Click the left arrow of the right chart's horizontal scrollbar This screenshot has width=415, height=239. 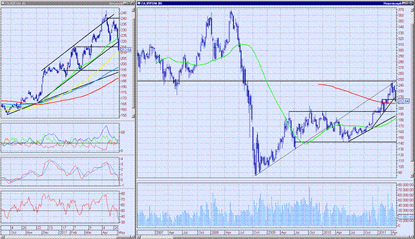(139, 237)
